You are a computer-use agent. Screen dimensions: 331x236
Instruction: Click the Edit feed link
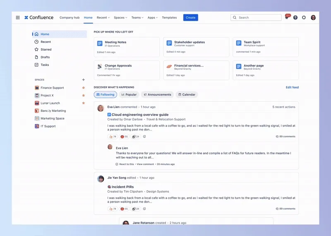[292, 87]
